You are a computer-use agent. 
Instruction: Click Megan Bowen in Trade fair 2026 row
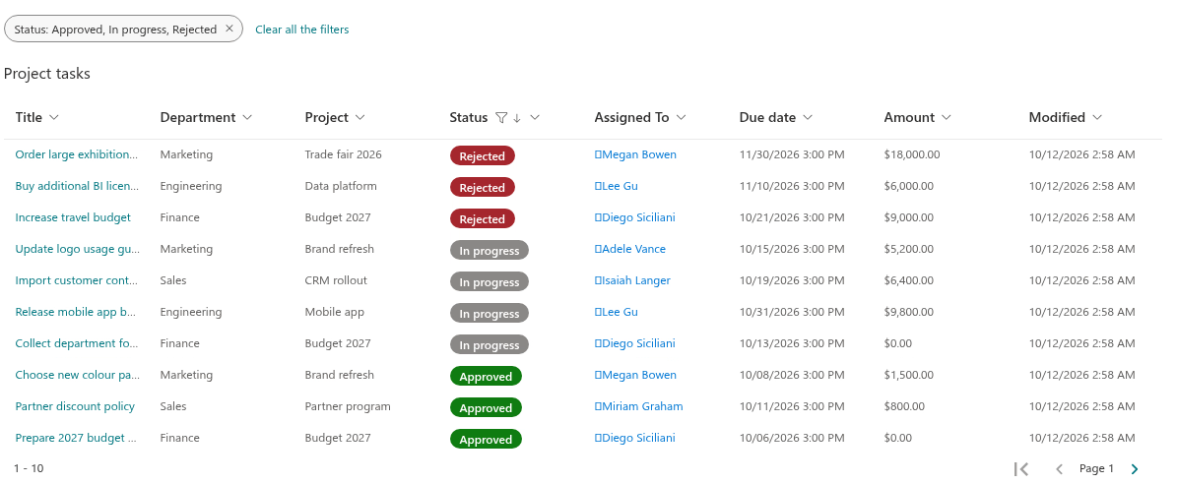(635, 154)
